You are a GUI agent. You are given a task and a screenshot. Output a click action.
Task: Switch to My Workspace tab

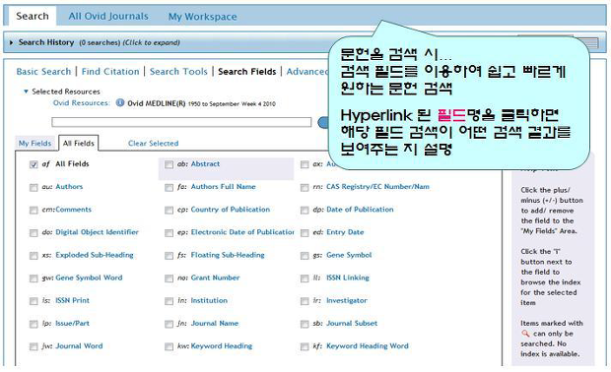click(203, 17)
